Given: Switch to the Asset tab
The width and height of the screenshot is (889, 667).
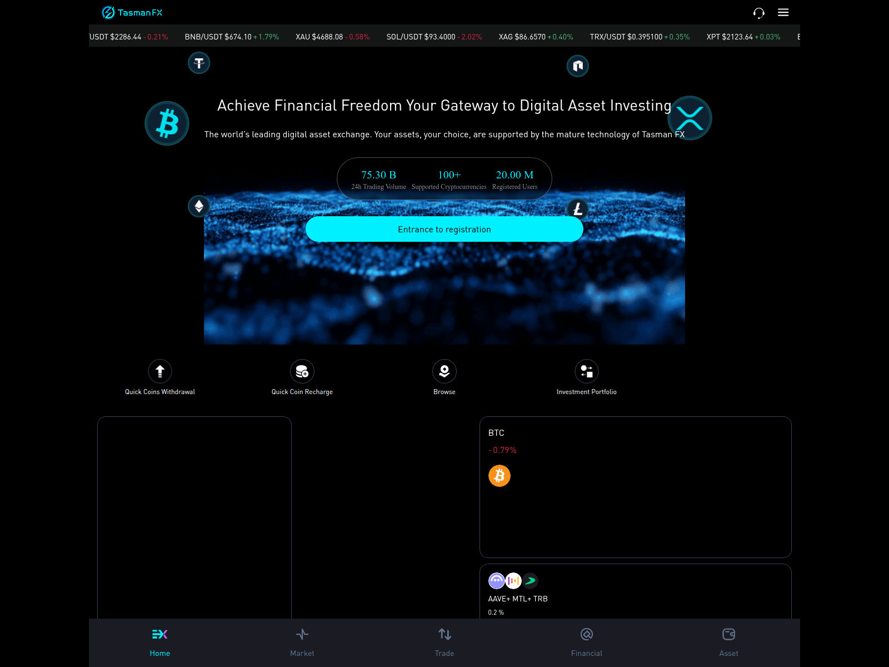Looking at the screenshot, I should (729, 643).
